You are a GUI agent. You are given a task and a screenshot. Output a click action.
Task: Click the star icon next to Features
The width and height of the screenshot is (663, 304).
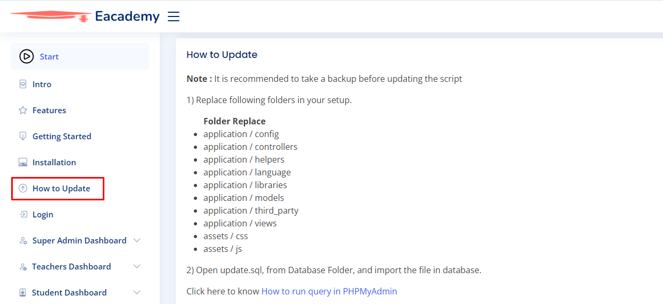[22, 110]
